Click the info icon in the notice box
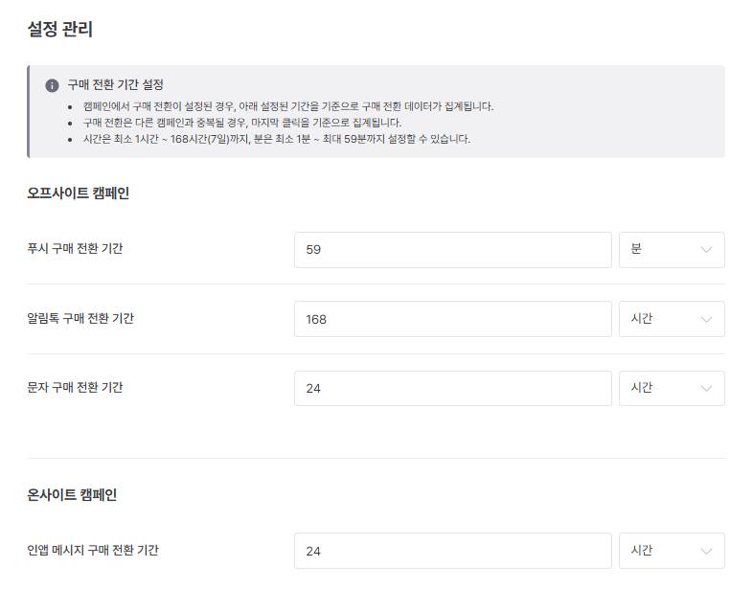 click(52, 85)
